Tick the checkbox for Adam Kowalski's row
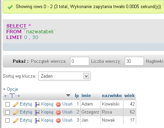164x128 pixels. [7, 104]
